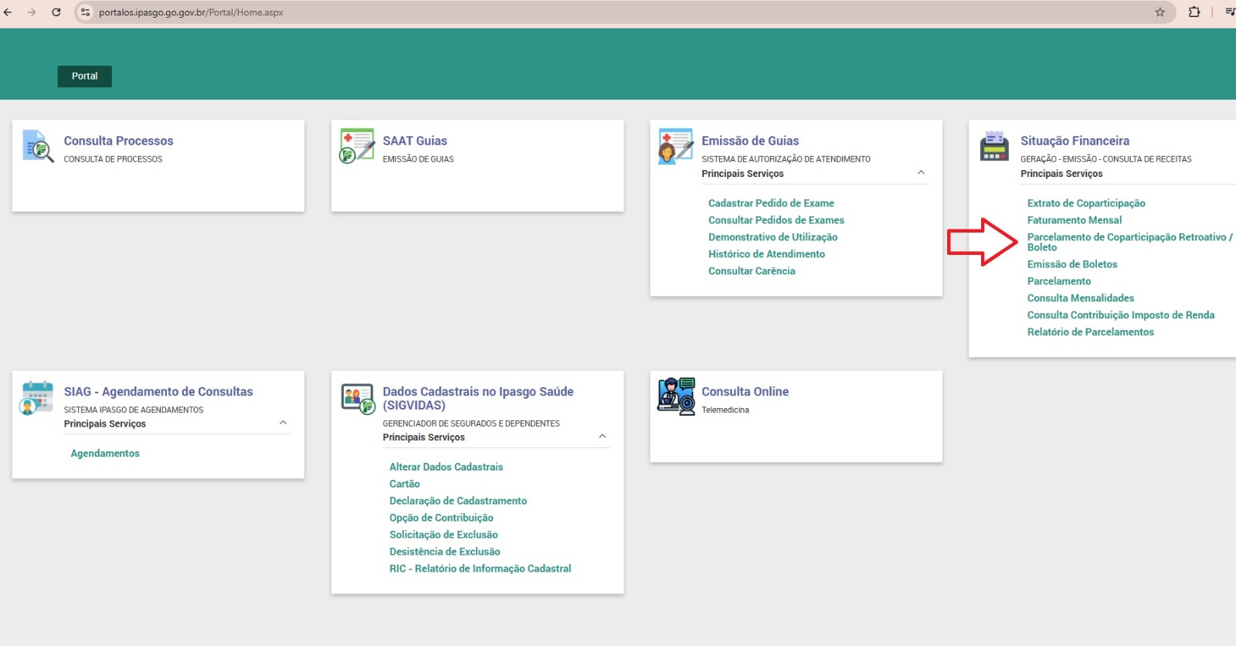Select the Situação Financeira cash register icon
Viewport: 1236px width, 646px height.
[x=994, y=146]
